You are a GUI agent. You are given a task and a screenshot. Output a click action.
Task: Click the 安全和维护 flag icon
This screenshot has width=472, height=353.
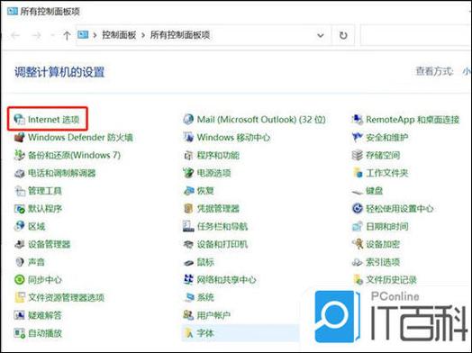pyautogui.click(x=358, y=138)
